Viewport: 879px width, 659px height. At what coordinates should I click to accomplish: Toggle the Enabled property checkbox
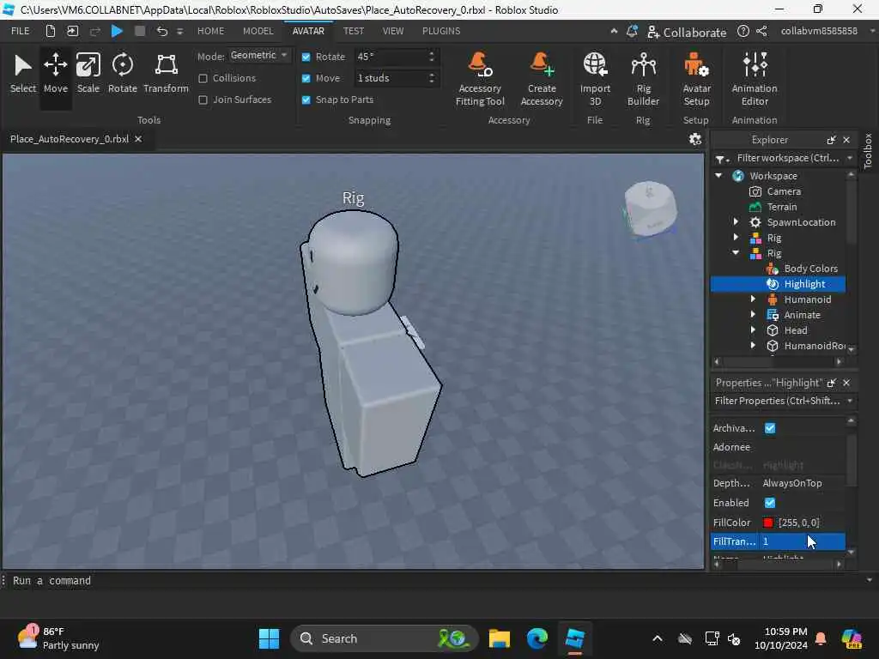(770, 503)
